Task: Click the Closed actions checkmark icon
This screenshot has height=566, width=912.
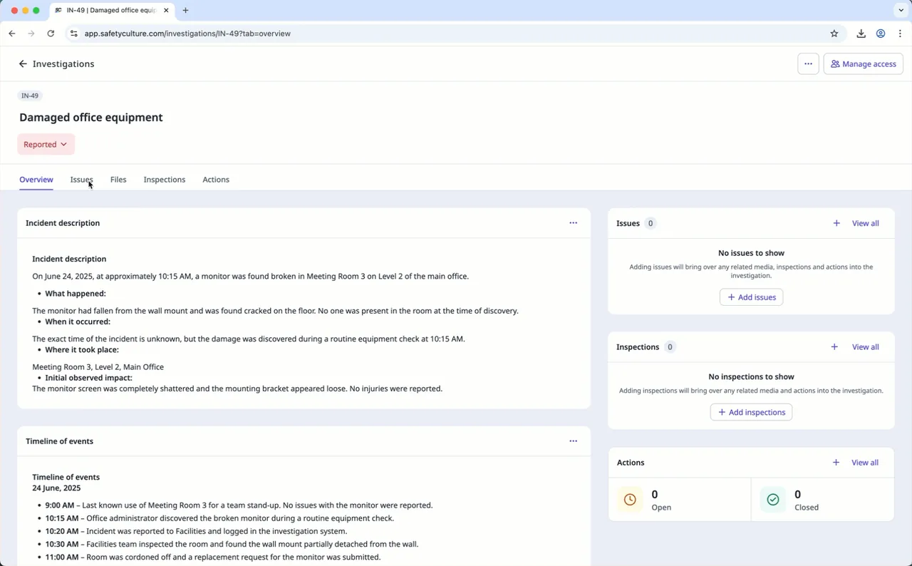Action: coord(773,500)
